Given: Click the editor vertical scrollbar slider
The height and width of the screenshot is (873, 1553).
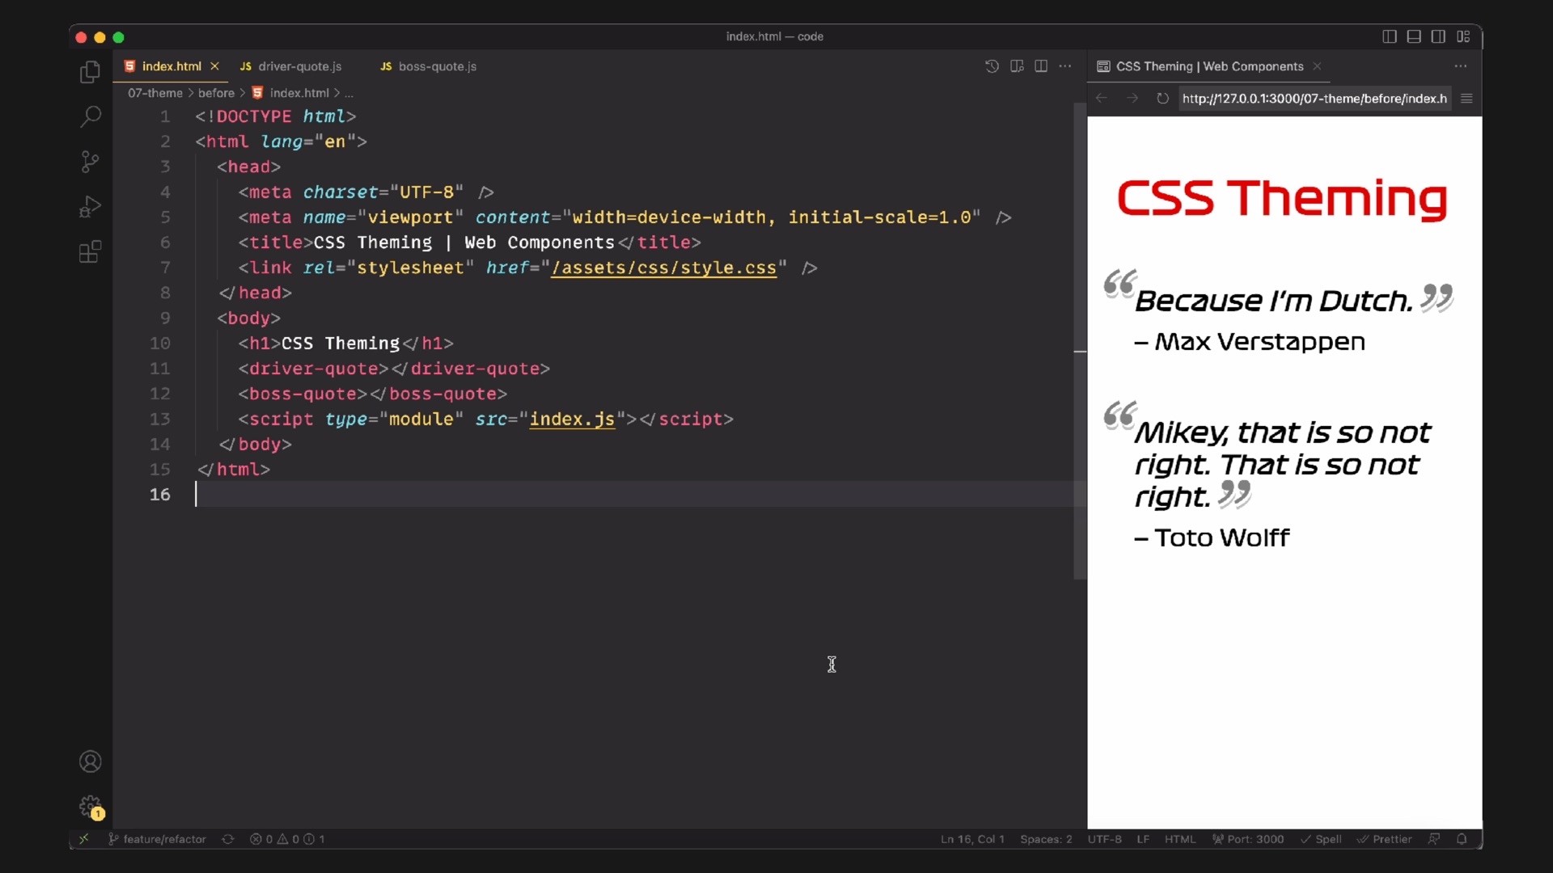Looking at the screenshot, I should [1080, 339].
